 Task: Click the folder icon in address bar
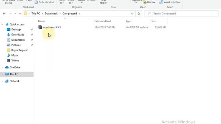(25, 13)
